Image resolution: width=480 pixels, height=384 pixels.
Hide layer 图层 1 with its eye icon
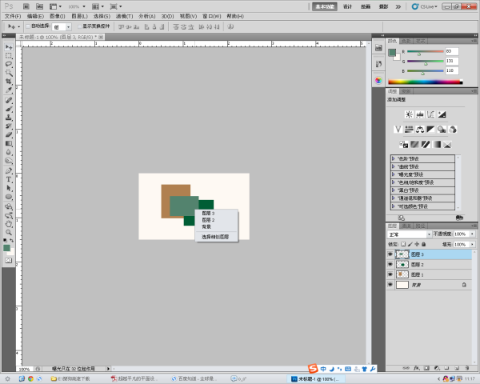[390, 274]
